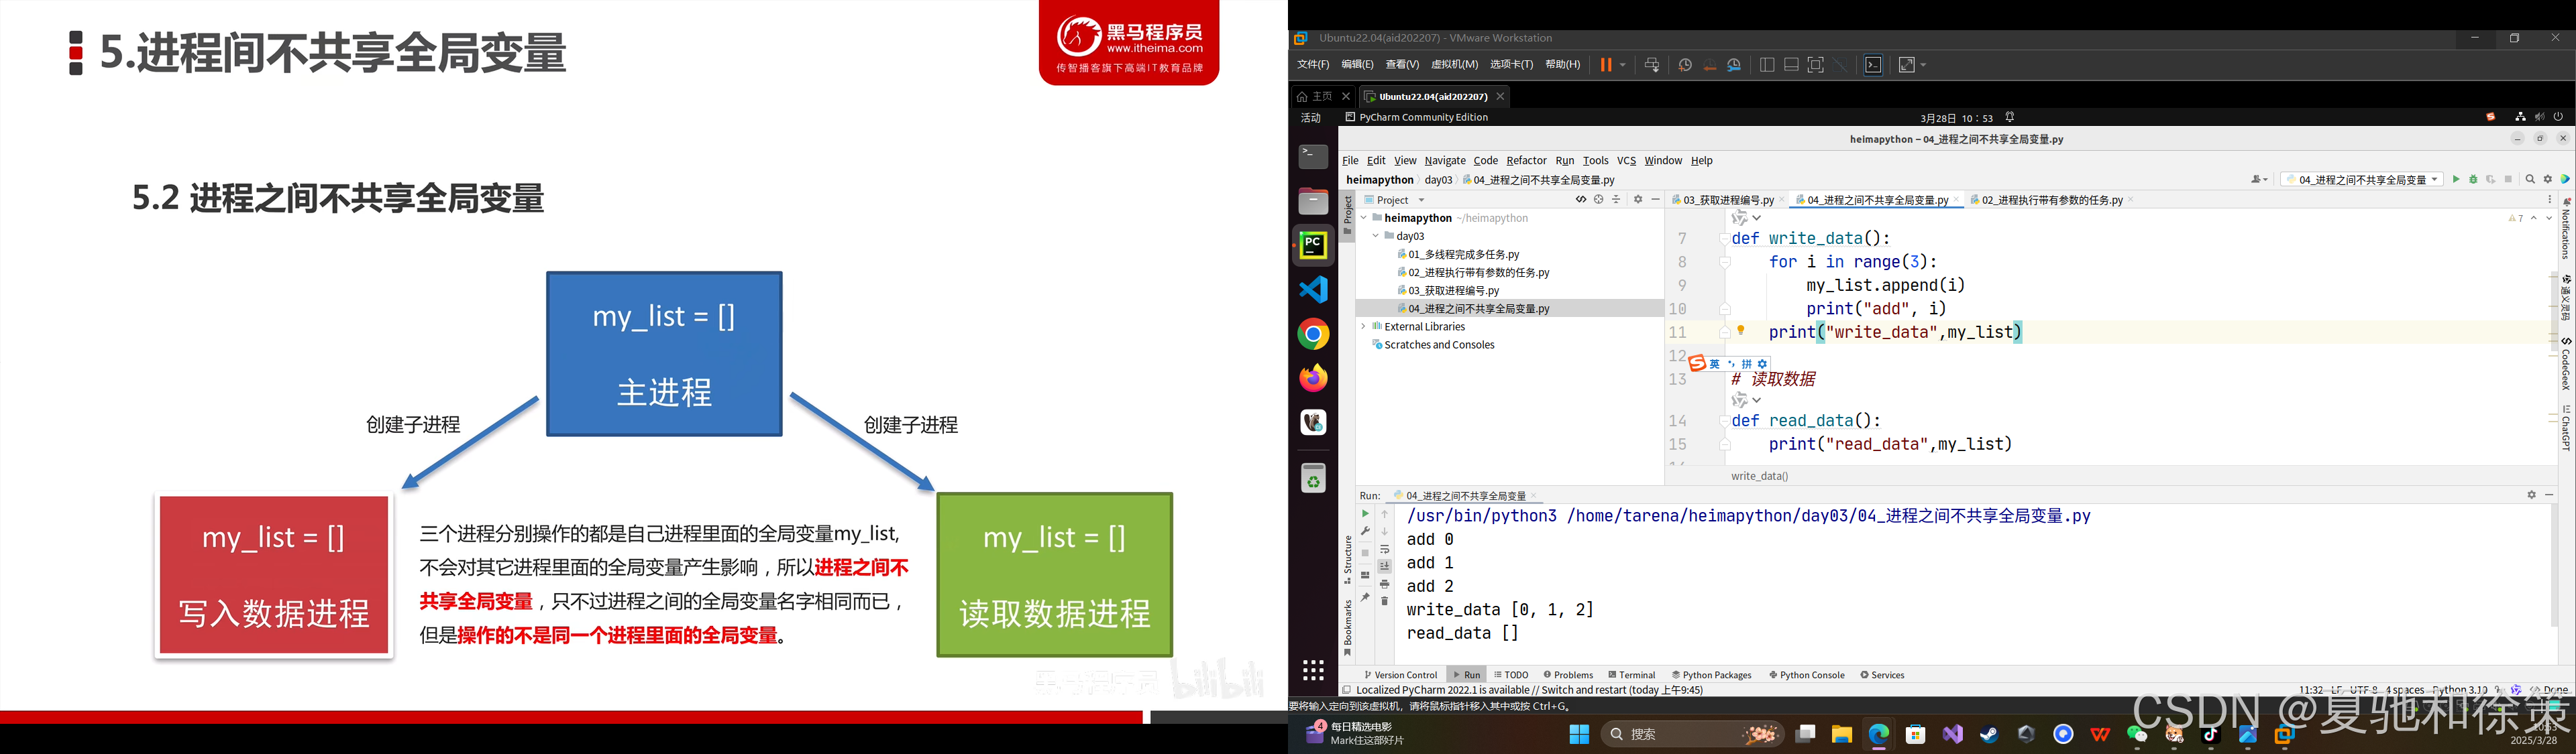Open run configuration dropdown 04_进程之间不共享全局变量
Screen dimensions: 2576x754
[2362, 180]
